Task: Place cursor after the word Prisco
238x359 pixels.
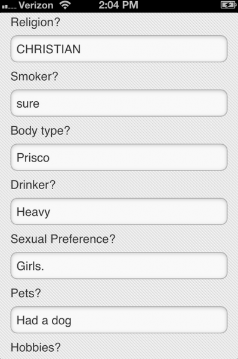Action: pos(50,158)
